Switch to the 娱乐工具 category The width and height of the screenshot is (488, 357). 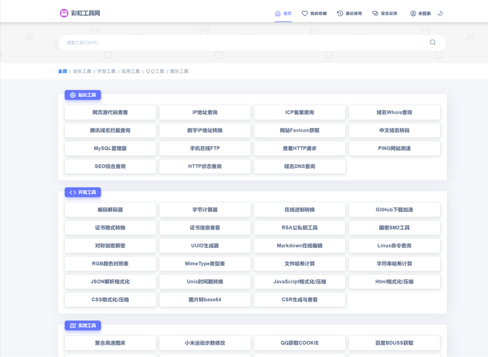tap(179, 71)
